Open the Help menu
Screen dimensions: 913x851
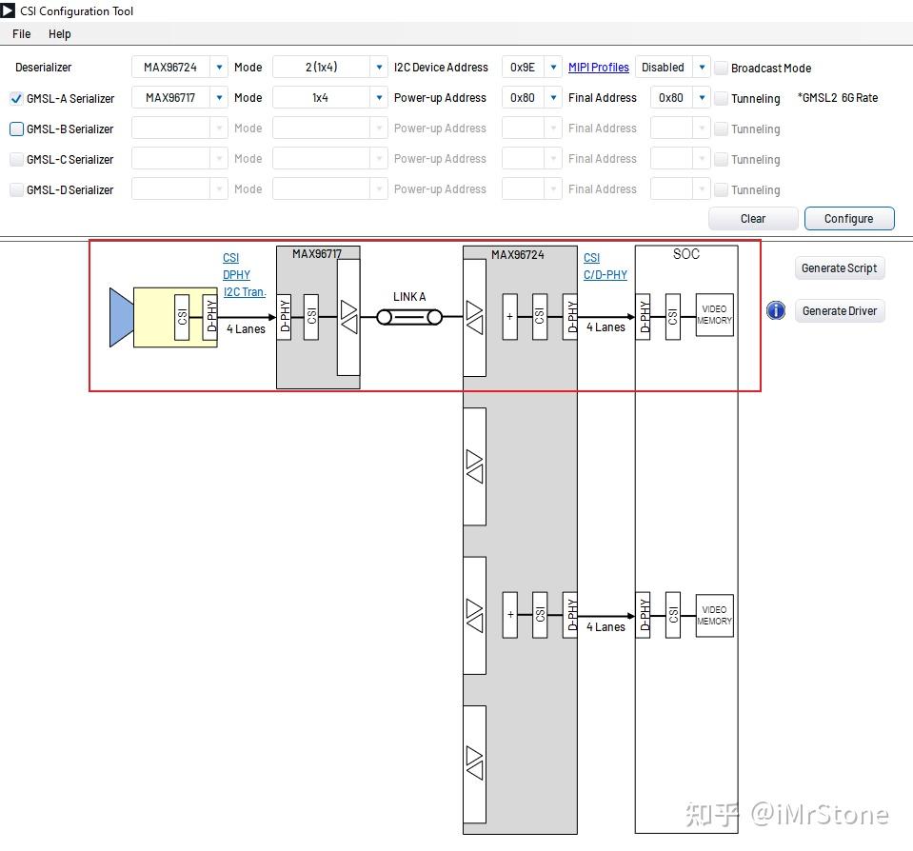click(60, 33)
